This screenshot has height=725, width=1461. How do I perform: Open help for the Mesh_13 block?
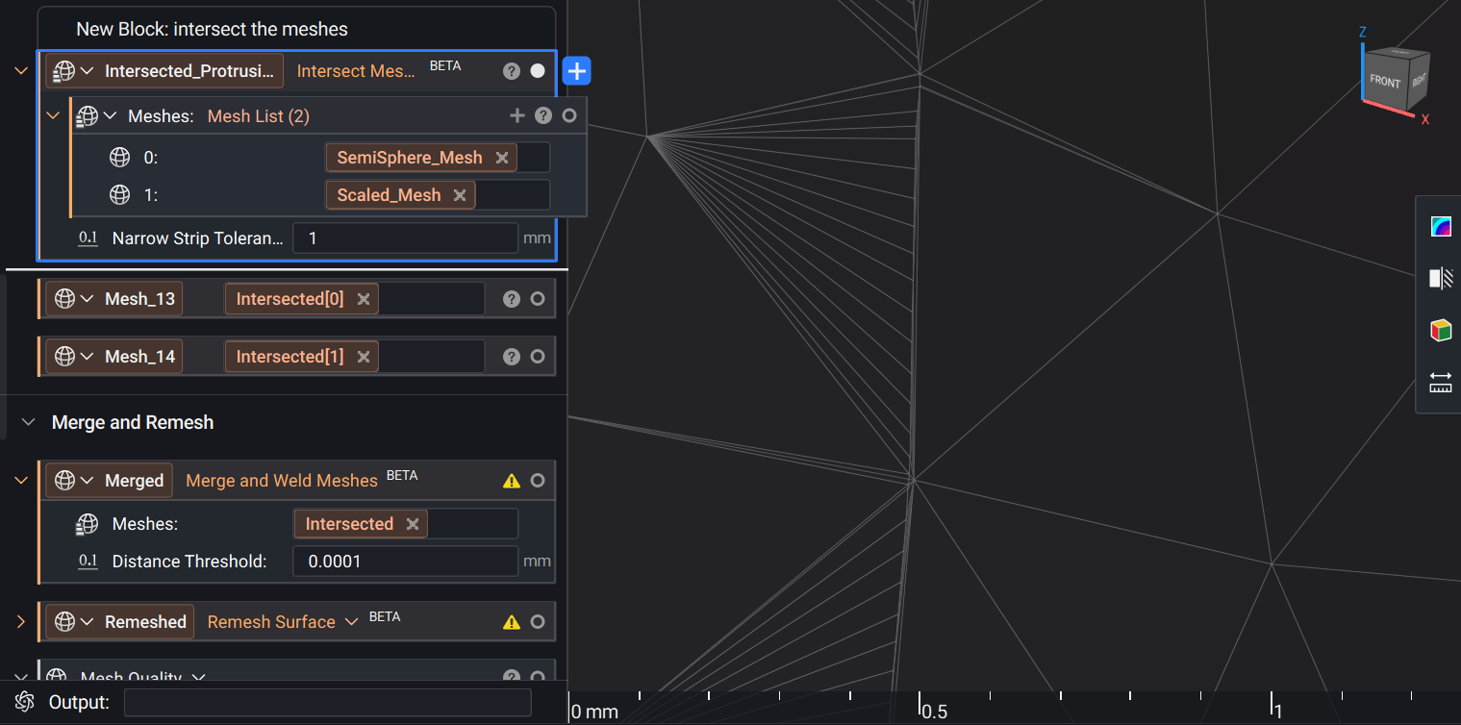pos(512,299)
